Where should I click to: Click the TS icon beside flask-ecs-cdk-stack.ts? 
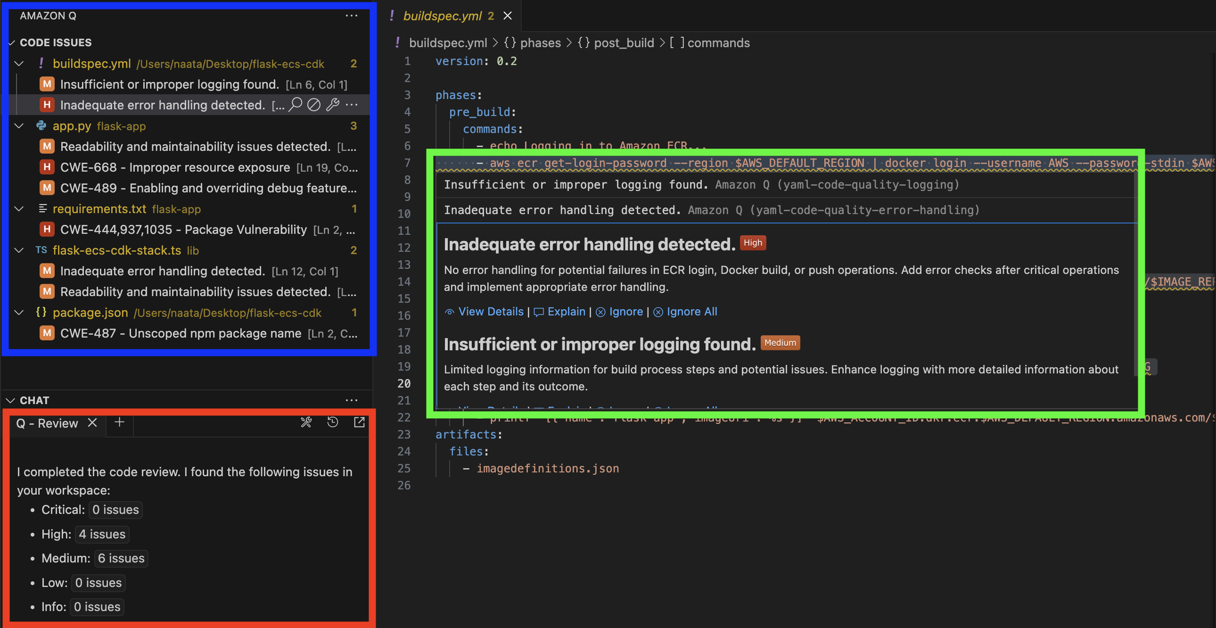pyautogui.click(x=41, y=250)
